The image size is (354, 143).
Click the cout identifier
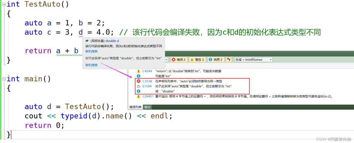pos(33,116)
